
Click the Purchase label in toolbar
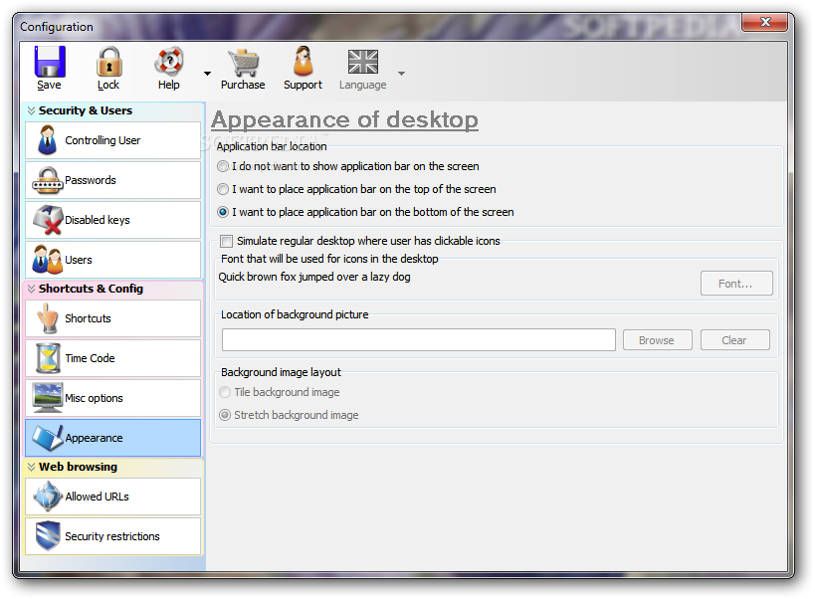(x=243, y=85)
